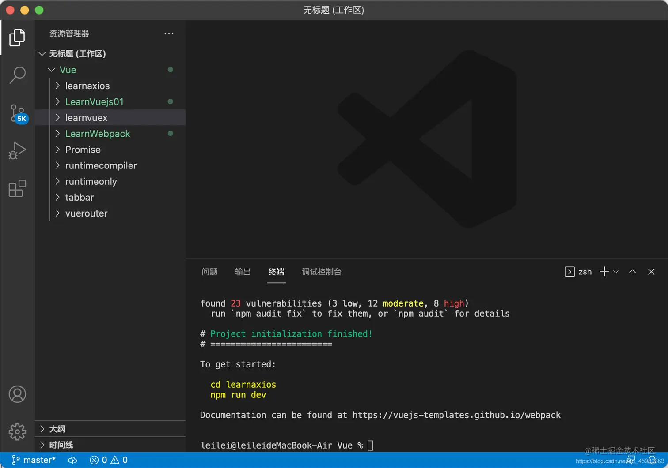668x468 pixels.
Task: Collapse the Vue folder
Action: tap(110, 70)
